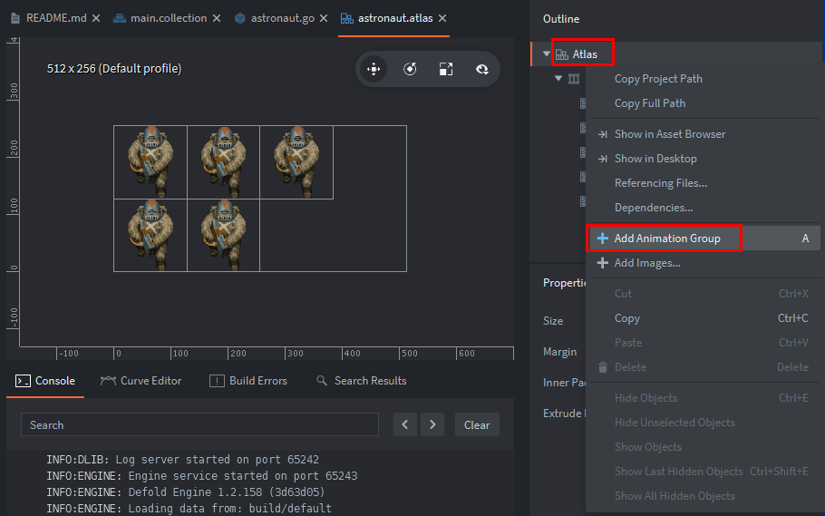Click the animation group icon in Outline

point(574,79)
